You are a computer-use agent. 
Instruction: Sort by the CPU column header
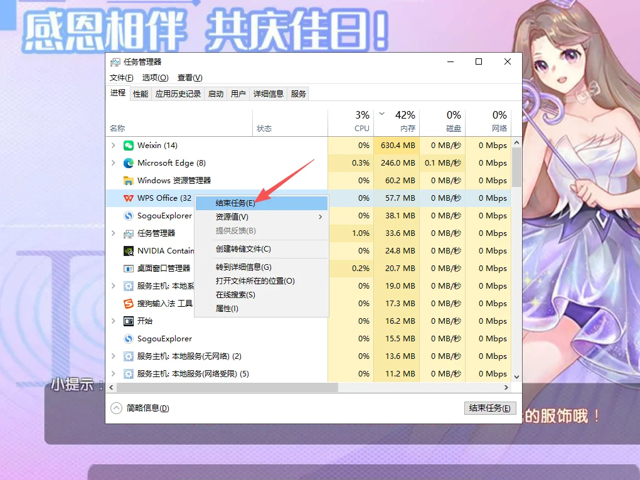[351, 122]
